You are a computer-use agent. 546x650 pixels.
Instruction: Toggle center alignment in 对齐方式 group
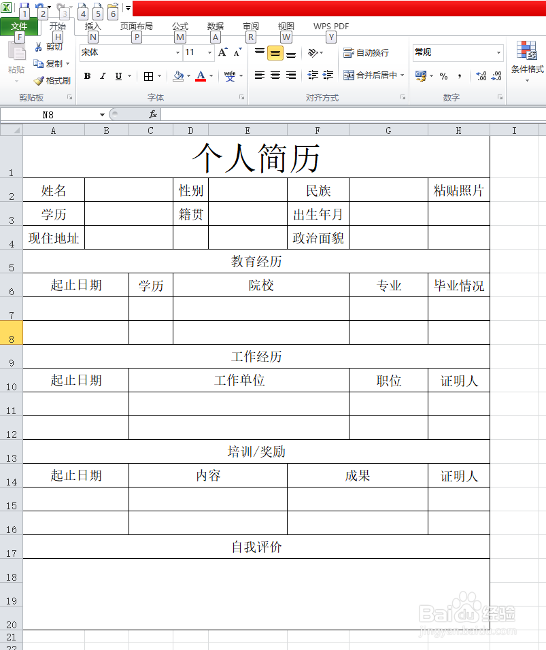[x=275, y=75]
